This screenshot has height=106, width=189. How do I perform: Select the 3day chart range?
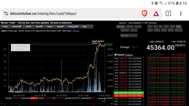pyautogui.click(x=178, y=26)
